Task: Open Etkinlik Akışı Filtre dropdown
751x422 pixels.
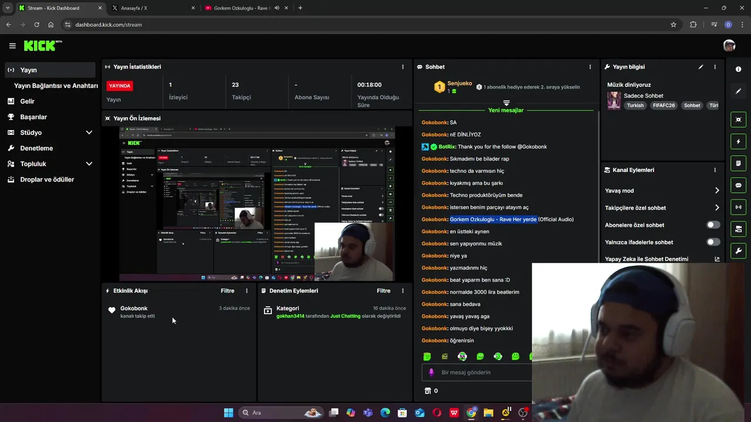Action: click(x=228, y=291)
